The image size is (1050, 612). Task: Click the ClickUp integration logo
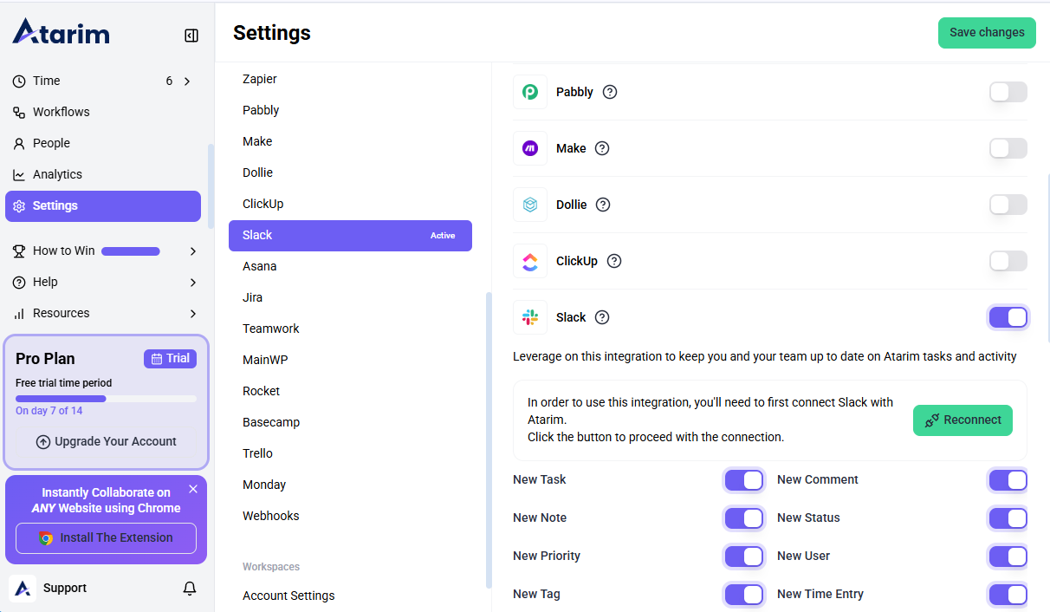coord(530,261)
